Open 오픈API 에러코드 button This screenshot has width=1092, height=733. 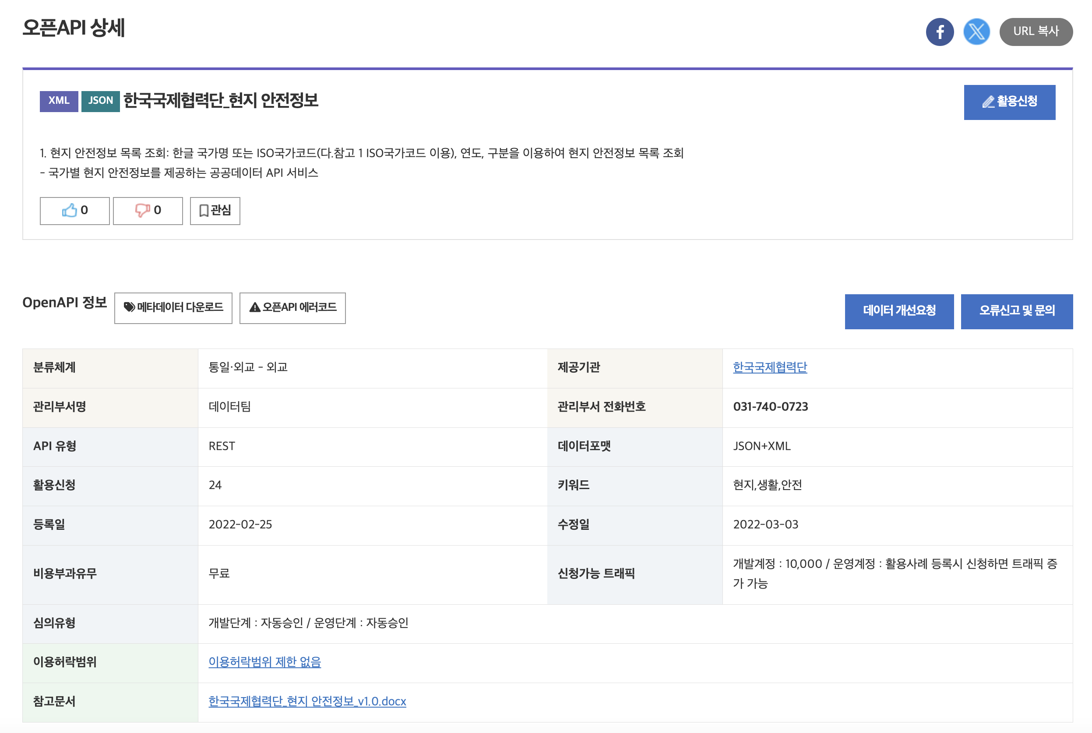pos(292,307)
